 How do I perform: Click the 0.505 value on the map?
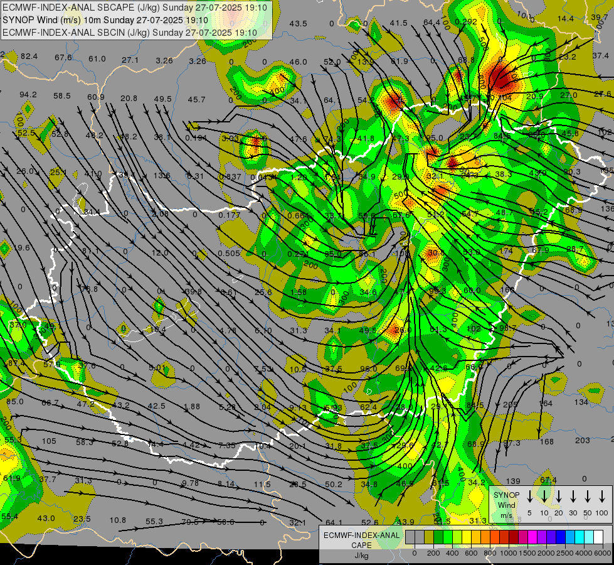pyautogui.click(x=229, y=253)
